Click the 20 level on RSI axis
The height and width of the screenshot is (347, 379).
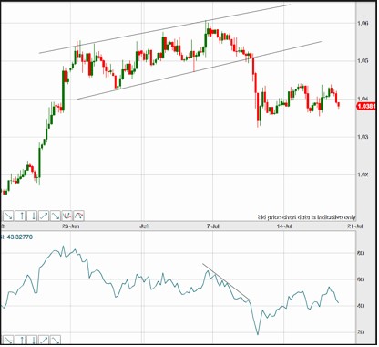coord(361,332)
